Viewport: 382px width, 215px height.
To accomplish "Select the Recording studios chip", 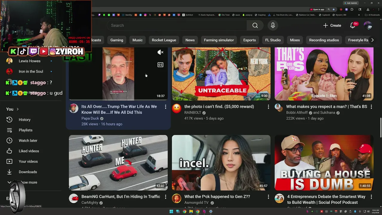I will (324, 40).
